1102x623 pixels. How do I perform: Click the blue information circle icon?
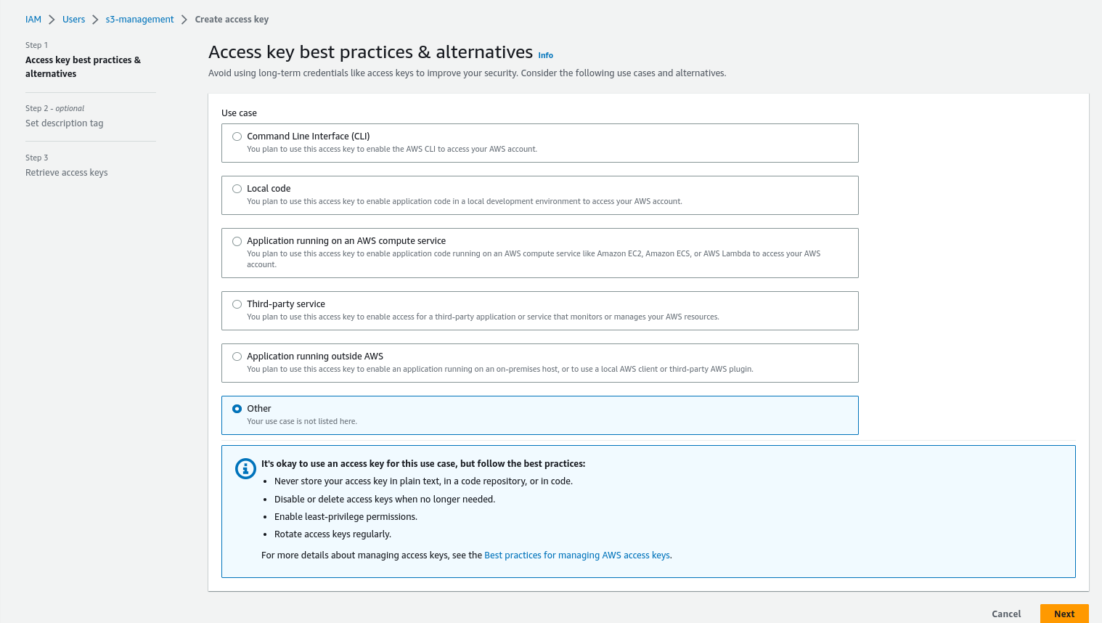(245, 468)
